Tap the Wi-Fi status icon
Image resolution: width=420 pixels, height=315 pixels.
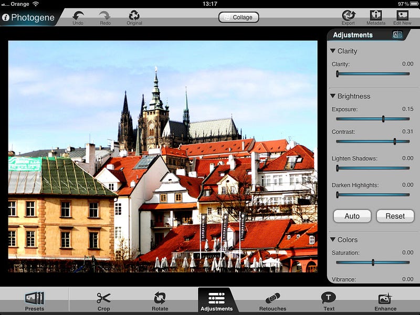point(35,4)
